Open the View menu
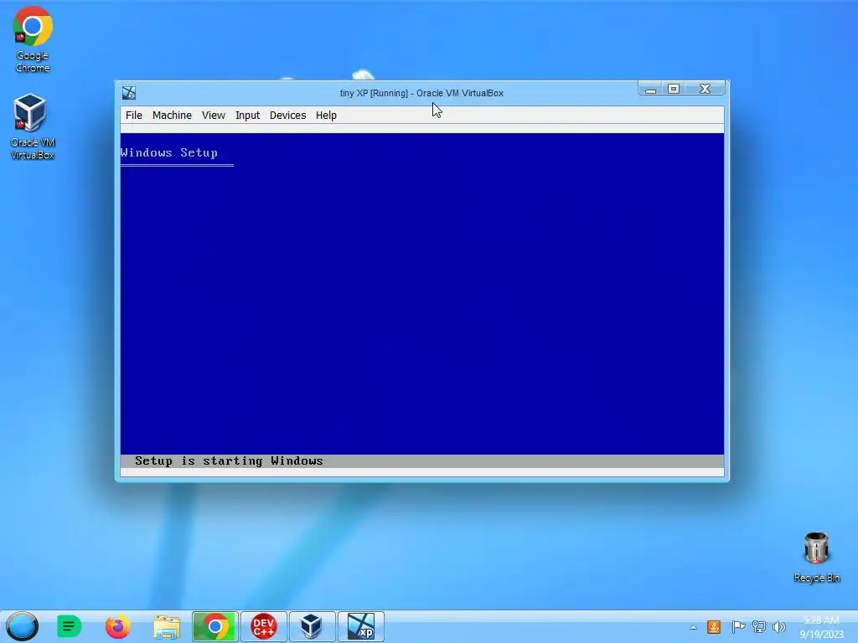 pos(213,116)
